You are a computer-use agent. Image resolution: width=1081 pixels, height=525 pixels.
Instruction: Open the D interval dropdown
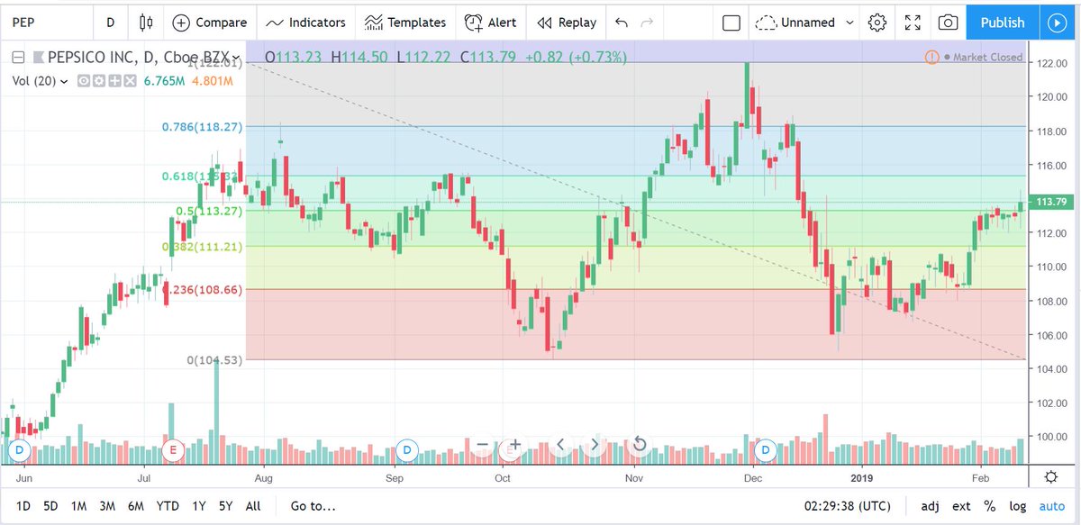coord(111,23)
